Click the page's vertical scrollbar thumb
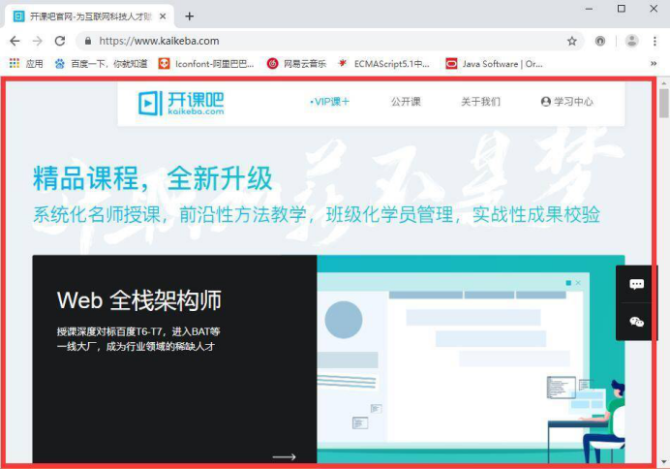Screen dimensions: 670x469 click(663, 103)
